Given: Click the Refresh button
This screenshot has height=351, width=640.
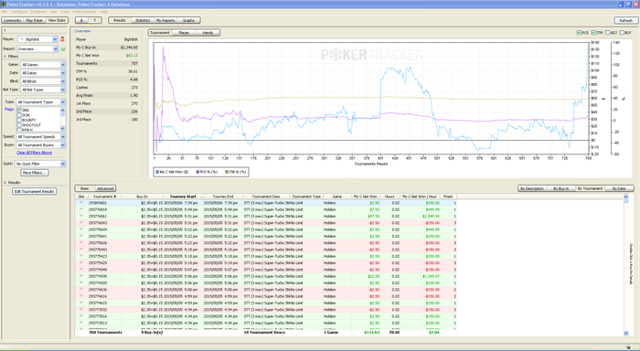Looking at the screenshot, I should [x=625, y=20].
